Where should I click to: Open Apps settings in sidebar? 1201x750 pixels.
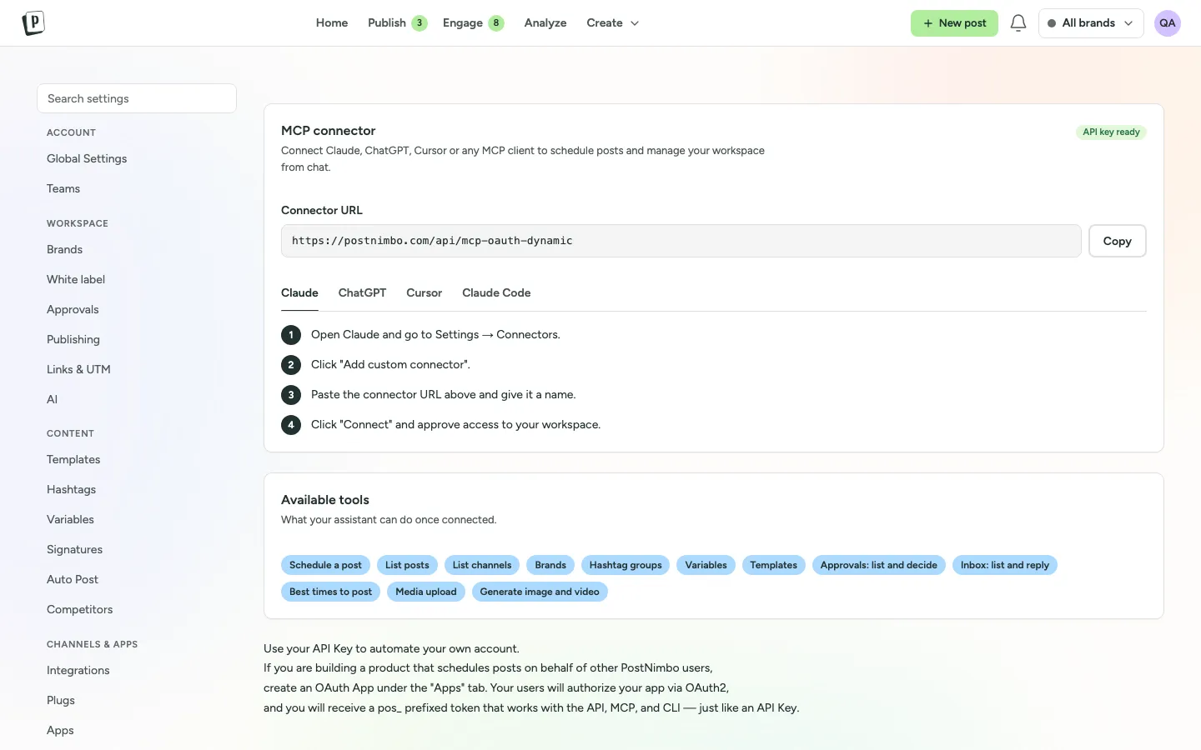click(x=60, y=731)
